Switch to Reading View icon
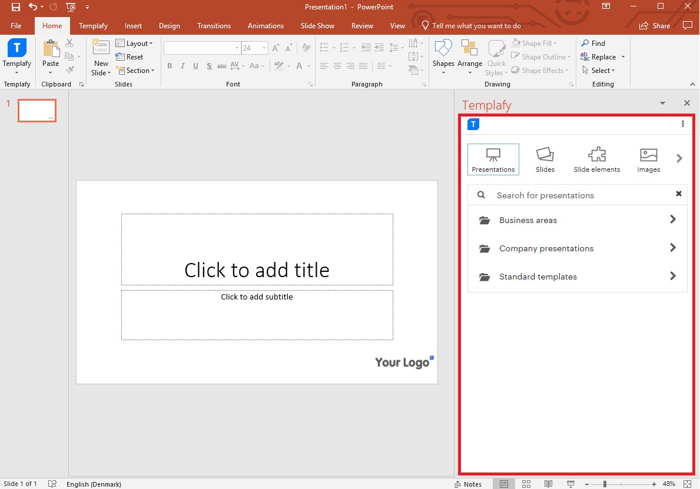 coord(548,484)
